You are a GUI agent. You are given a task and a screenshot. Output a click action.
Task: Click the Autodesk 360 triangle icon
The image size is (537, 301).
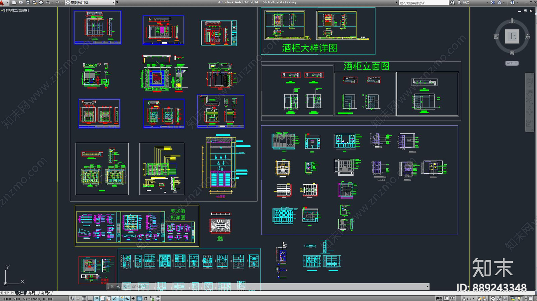(x=499, y=2)
